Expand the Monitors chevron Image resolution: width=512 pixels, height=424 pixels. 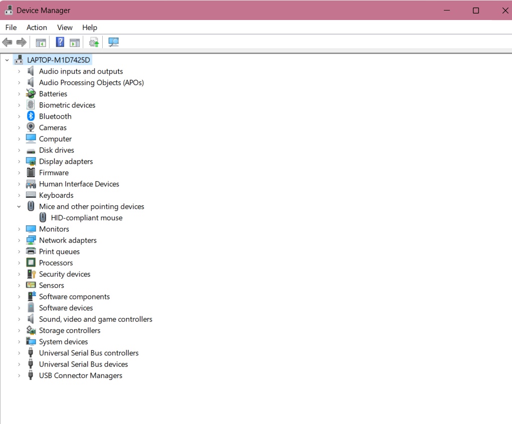(x=19, y=229)
